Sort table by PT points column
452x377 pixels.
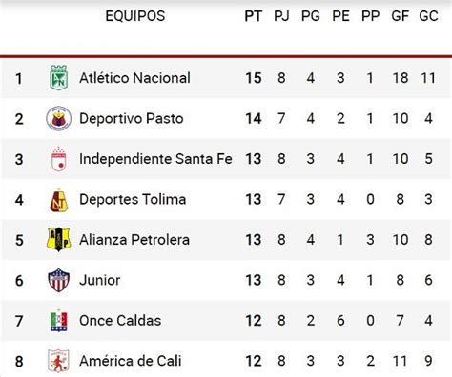(x=254, y=16)
